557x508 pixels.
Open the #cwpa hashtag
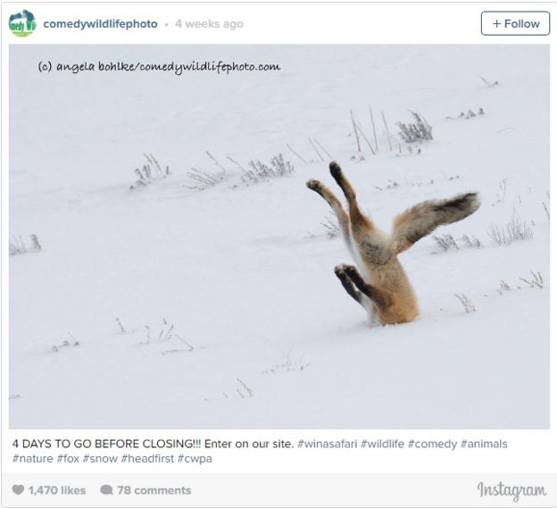[x=195, y=459]
